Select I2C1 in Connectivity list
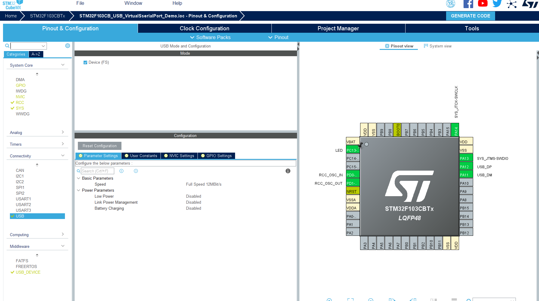The width and height of the screenshot is (539, 301). pyautogui.click(x=20, y=176)
